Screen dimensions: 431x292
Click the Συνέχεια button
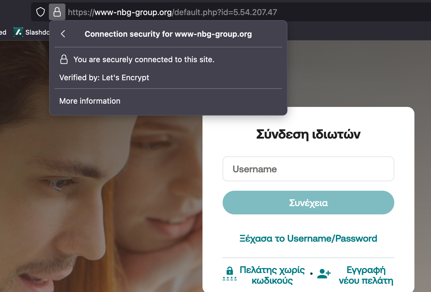click(308, 203)
